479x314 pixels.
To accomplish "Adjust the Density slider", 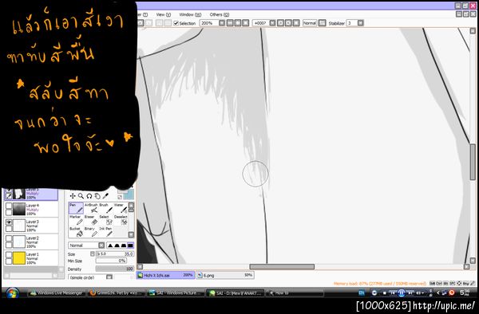I will pyautogui.click(x=115, y=269).
